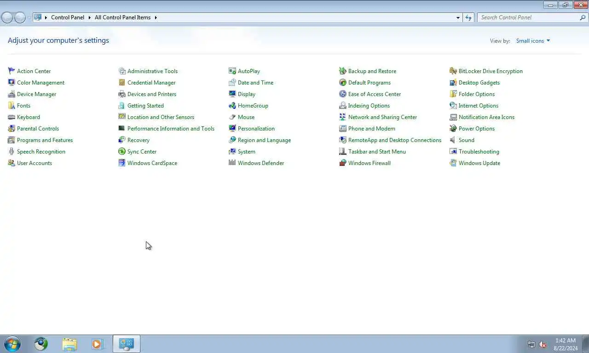Click the muted volume tray icon

click(x=543, y=344)
